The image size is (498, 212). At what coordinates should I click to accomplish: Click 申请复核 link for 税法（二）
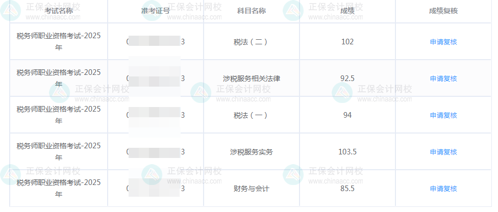443,42
